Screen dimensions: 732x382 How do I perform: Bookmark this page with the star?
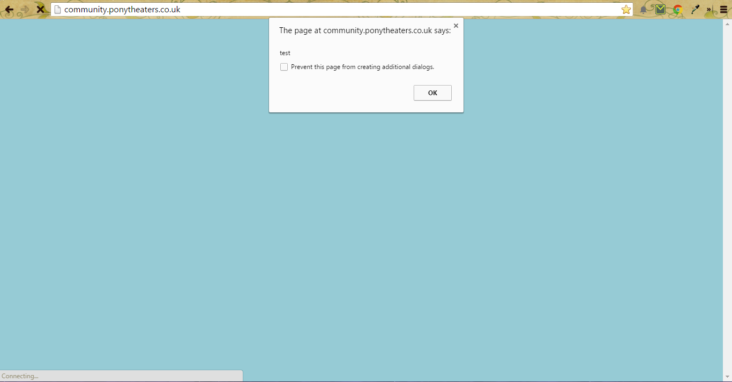click(626, 10)
